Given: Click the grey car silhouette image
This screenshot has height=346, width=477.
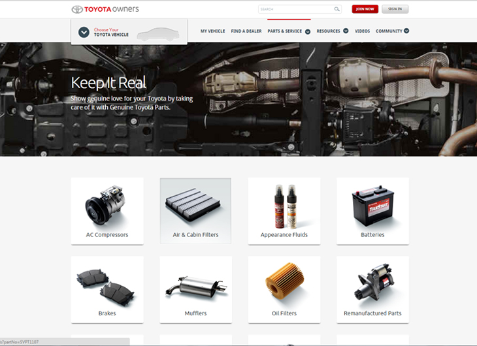Looking at the screenshot, I should coord(158,34).
